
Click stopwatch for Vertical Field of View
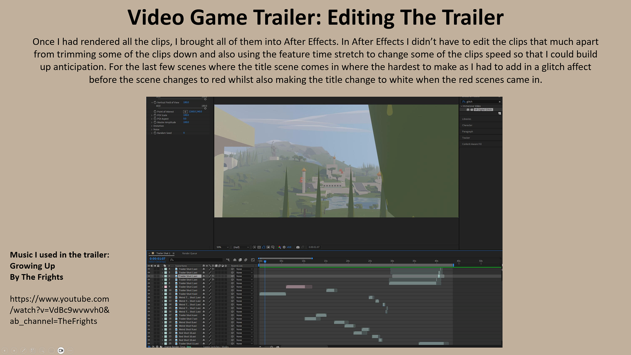(155, 103)
